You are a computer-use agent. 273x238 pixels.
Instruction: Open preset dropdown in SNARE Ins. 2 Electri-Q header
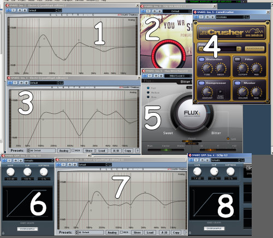42,10
